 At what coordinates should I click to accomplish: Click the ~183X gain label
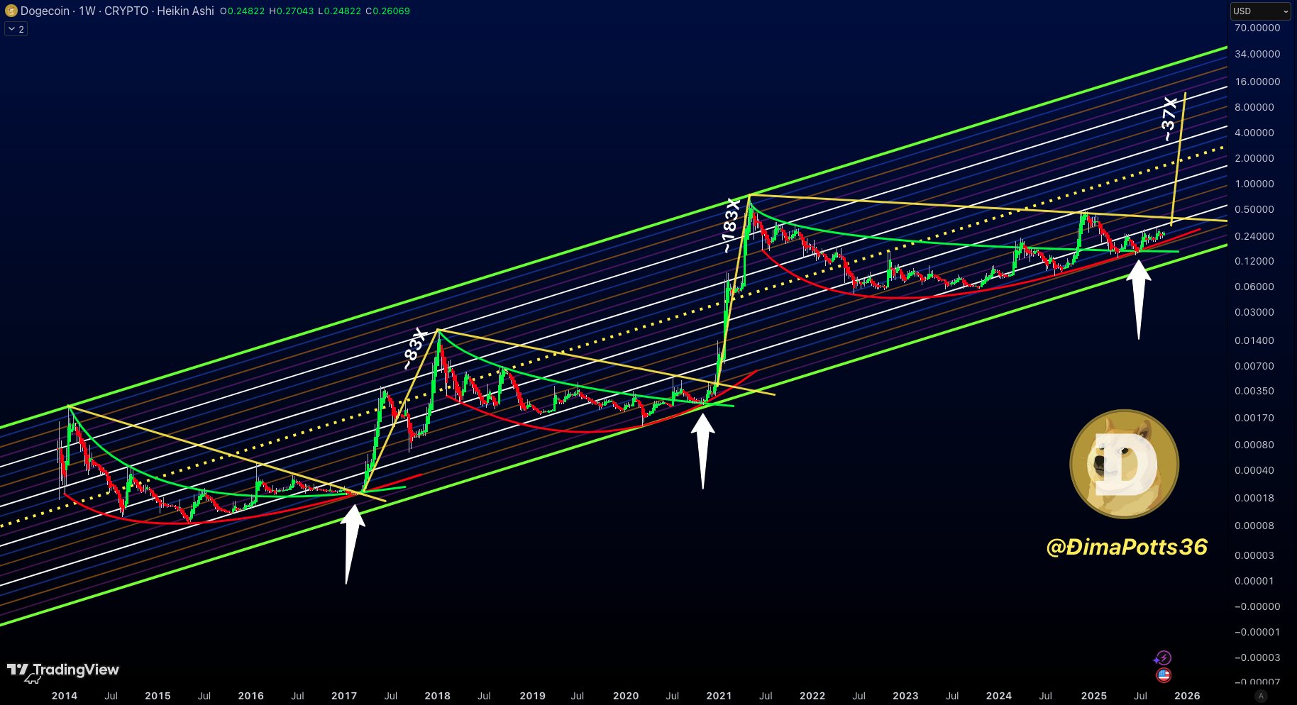pos(731,226)
